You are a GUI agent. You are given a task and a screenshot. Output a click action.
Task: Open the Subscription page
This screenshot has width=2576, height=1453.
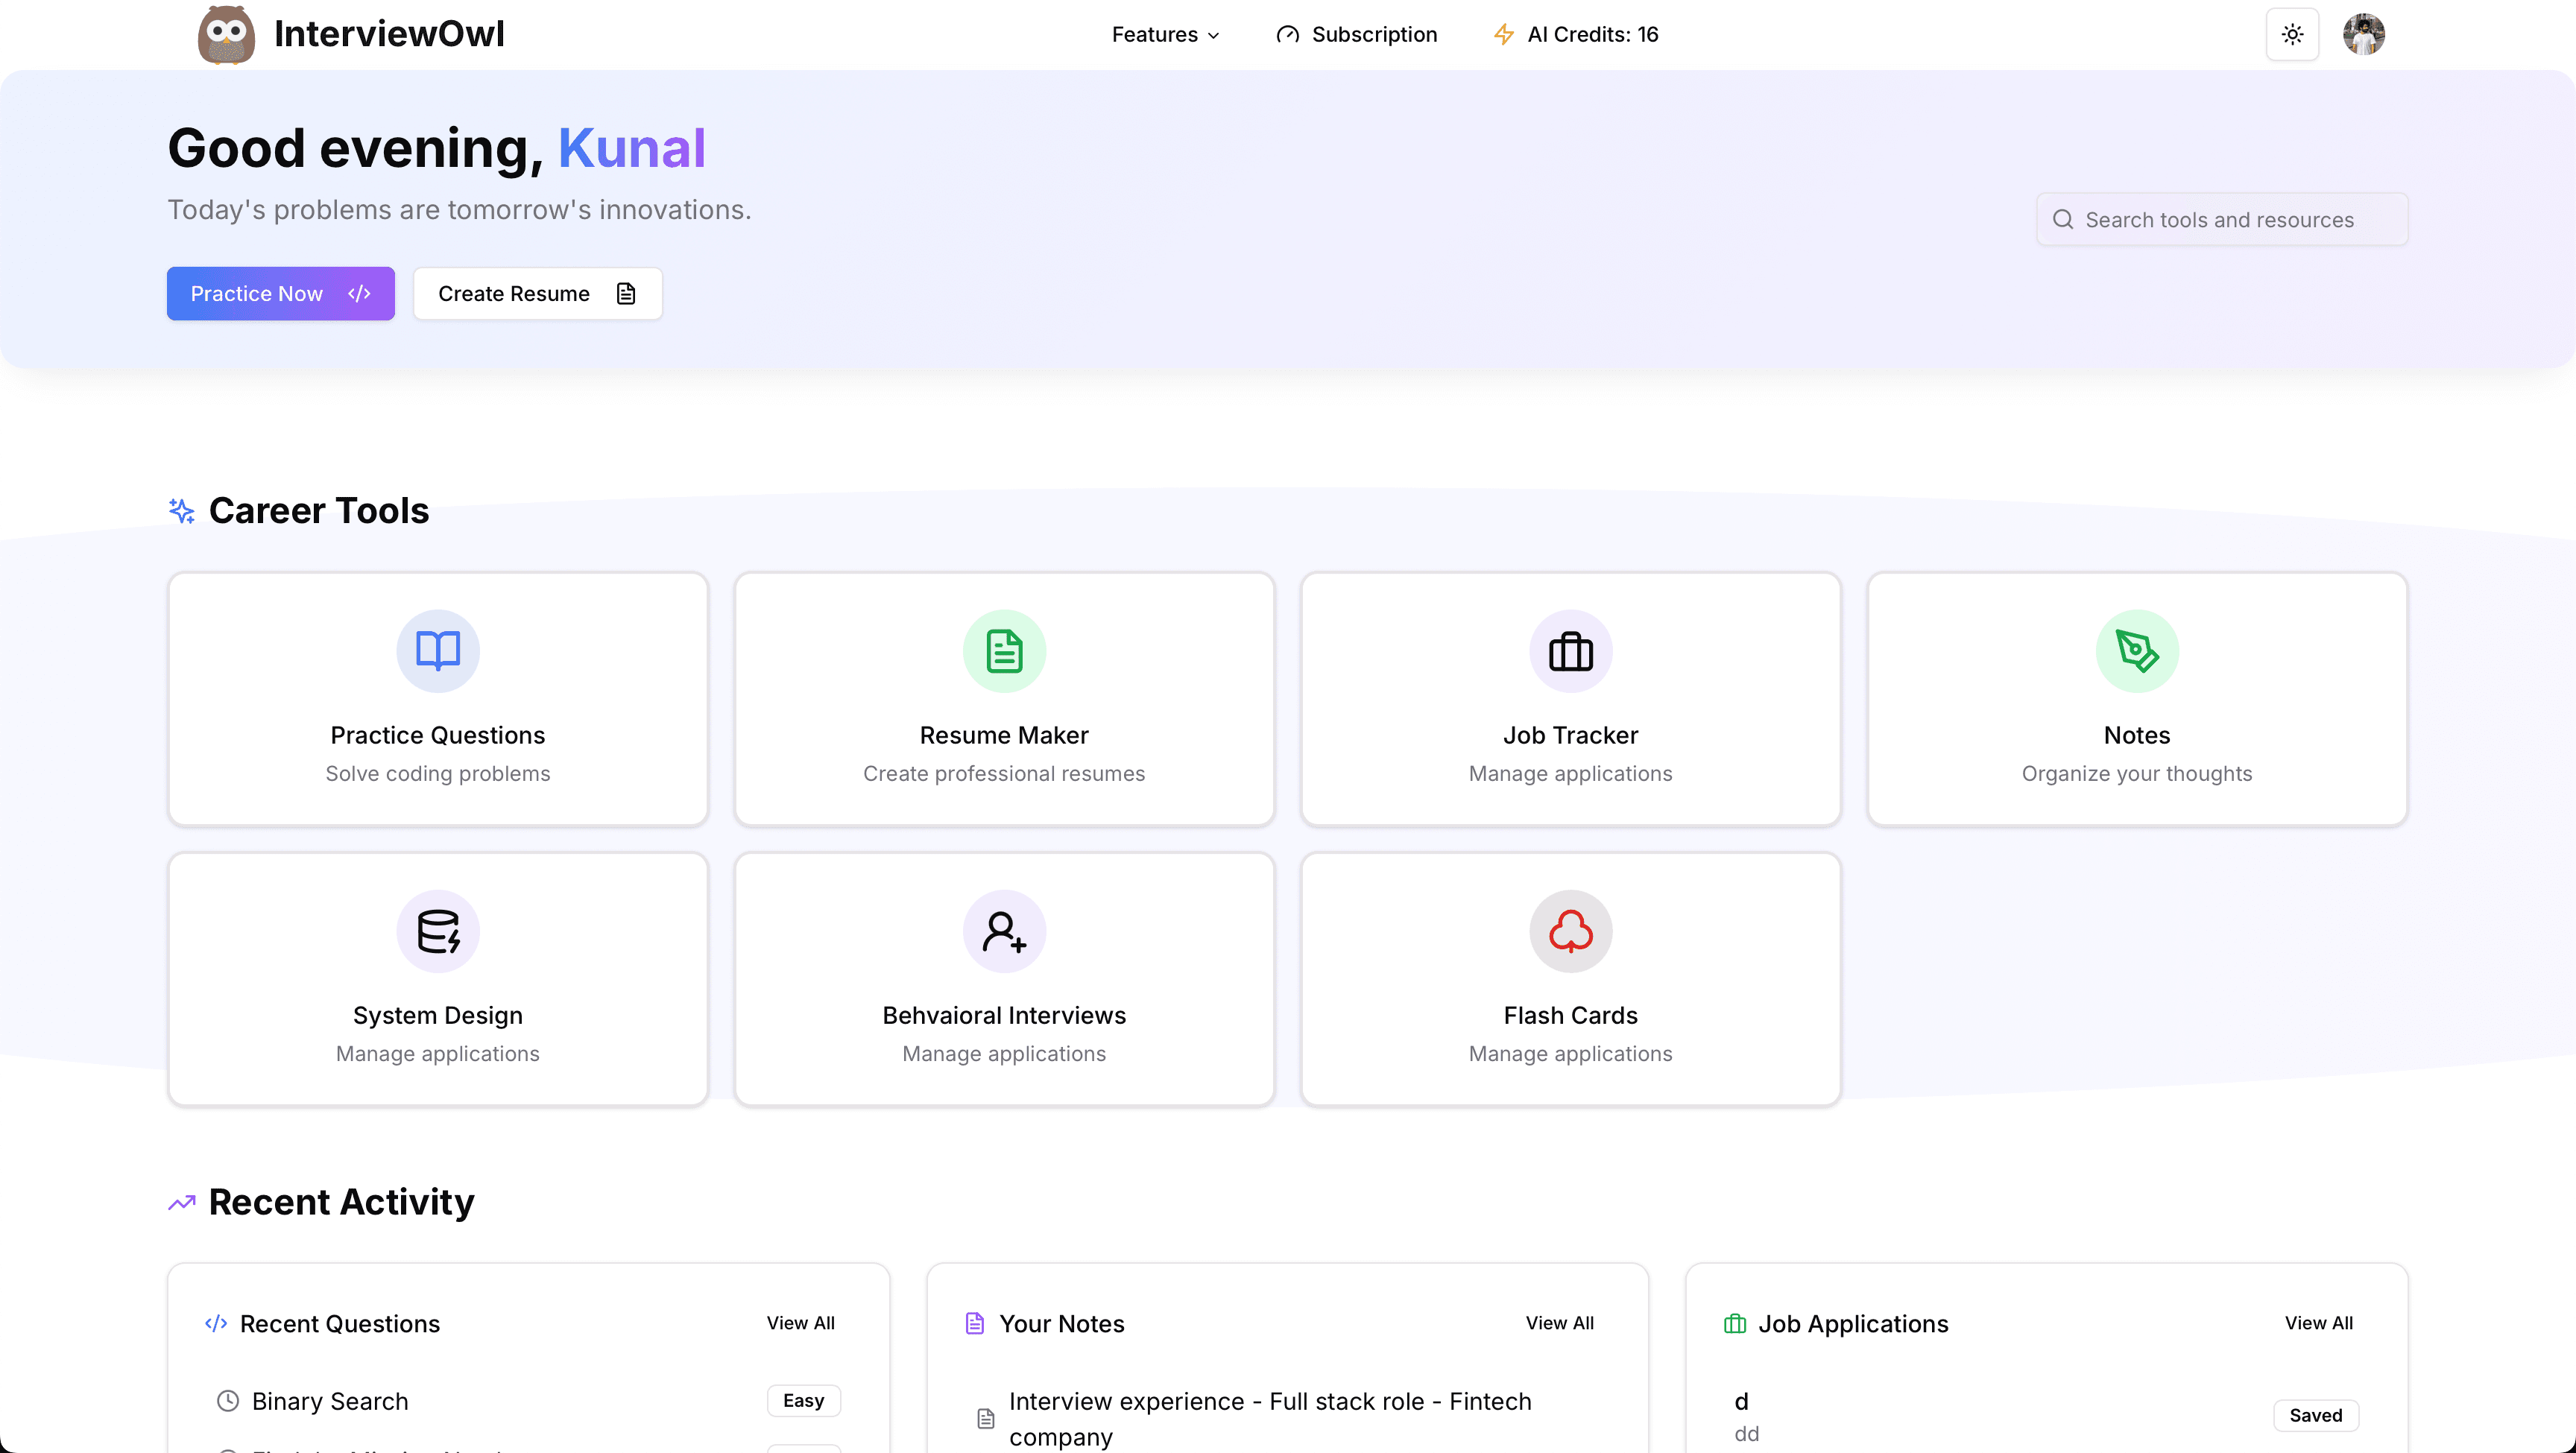tap(1357, 35)
